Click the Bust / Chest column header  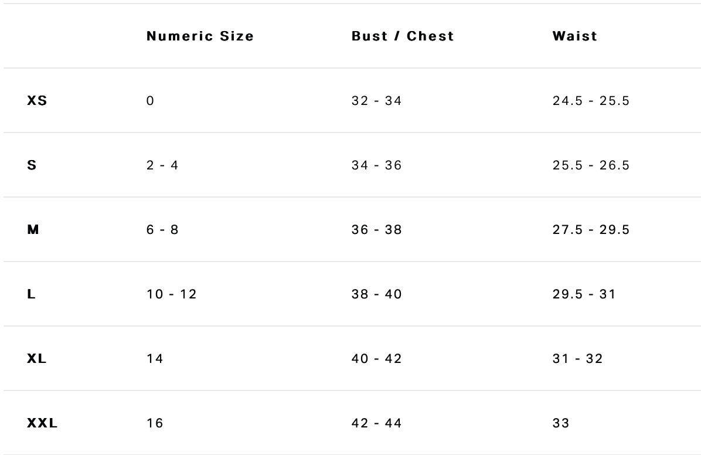[x=403, y=36]
